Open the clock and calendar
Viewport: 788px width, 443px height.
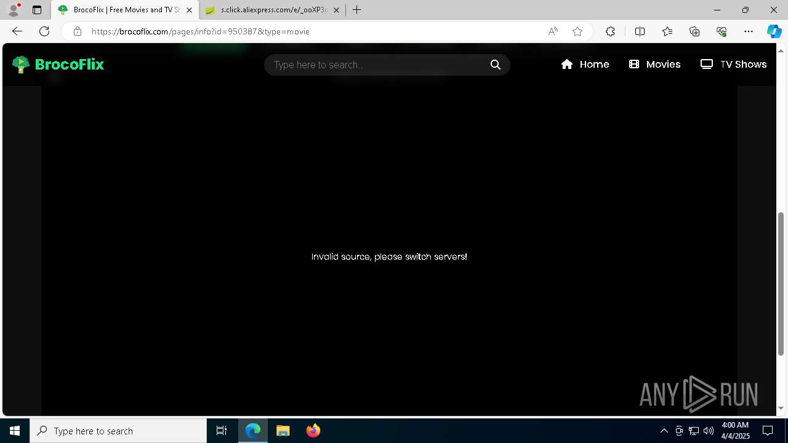coord(735,431)
